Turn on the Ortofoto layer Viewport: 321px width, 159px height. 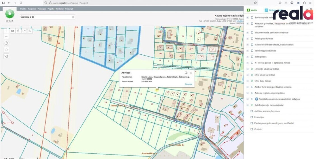[252, 129]
